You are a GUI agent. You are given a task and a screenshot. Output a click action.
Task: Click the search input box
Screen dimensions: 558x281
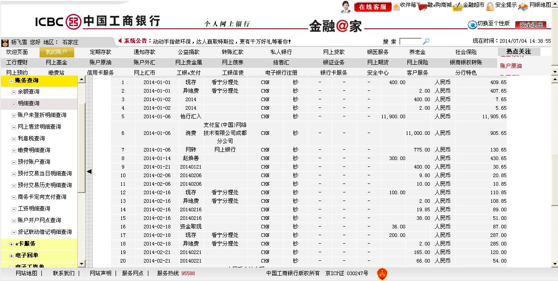tap(410, 41)
